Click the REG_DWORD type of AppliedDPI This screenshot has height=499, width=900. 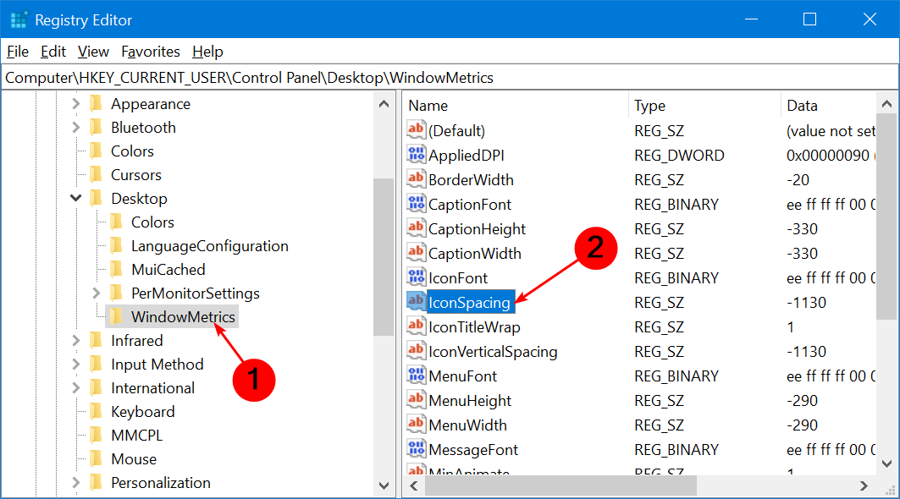pyautogui.click(x=680, y=156)
